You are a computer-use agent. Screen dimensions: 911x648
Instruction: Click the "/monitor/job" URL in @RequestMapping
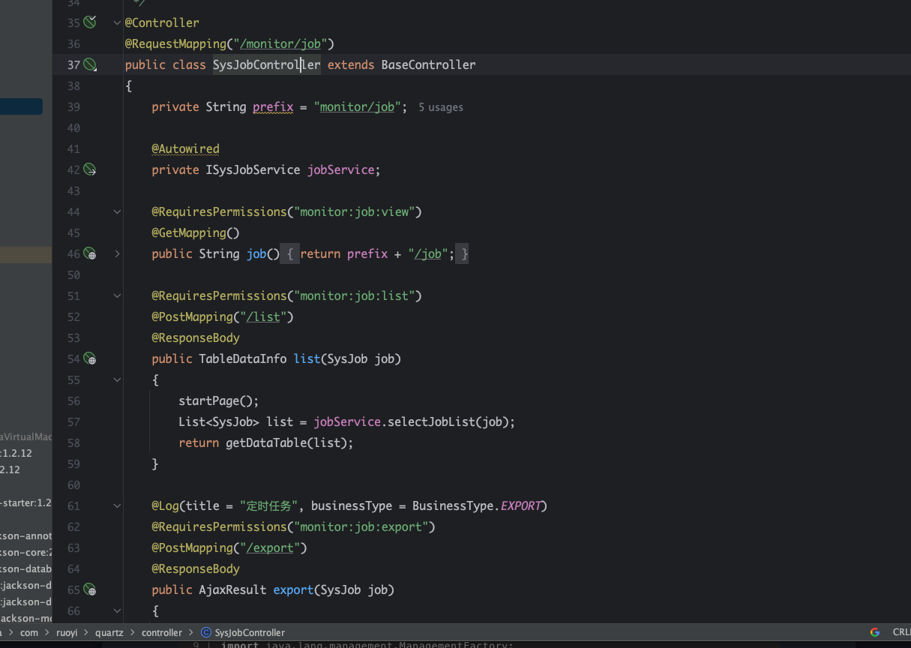pyautogui.click(x=280, y=44)
